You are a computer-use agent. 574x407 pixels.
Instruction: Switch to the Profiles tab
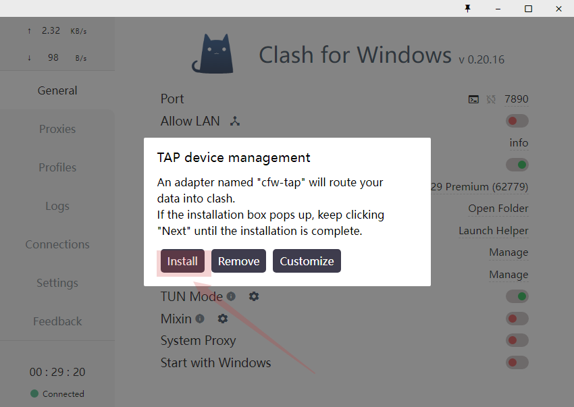click(57, 167)
